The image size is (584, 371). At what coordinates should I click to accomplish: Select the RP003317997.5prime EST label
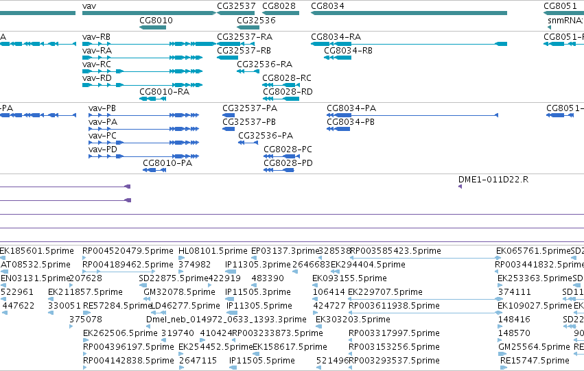pyautogui.click(x=394, y=334)
